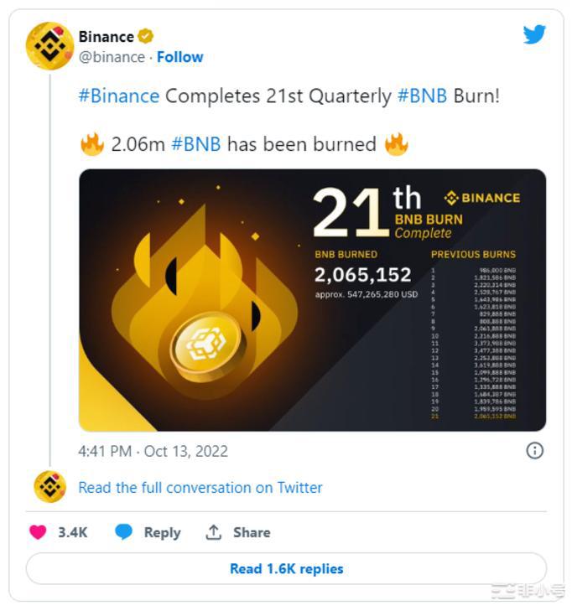The height and width of the screenshot is (606, 572).
Task: Open the #BNB hashtag before 'Burn!'
Action: tap(422, 96)
